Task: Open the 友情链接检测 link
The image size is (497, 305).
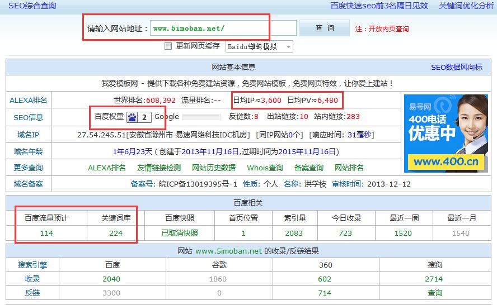Action: point(159,168)
